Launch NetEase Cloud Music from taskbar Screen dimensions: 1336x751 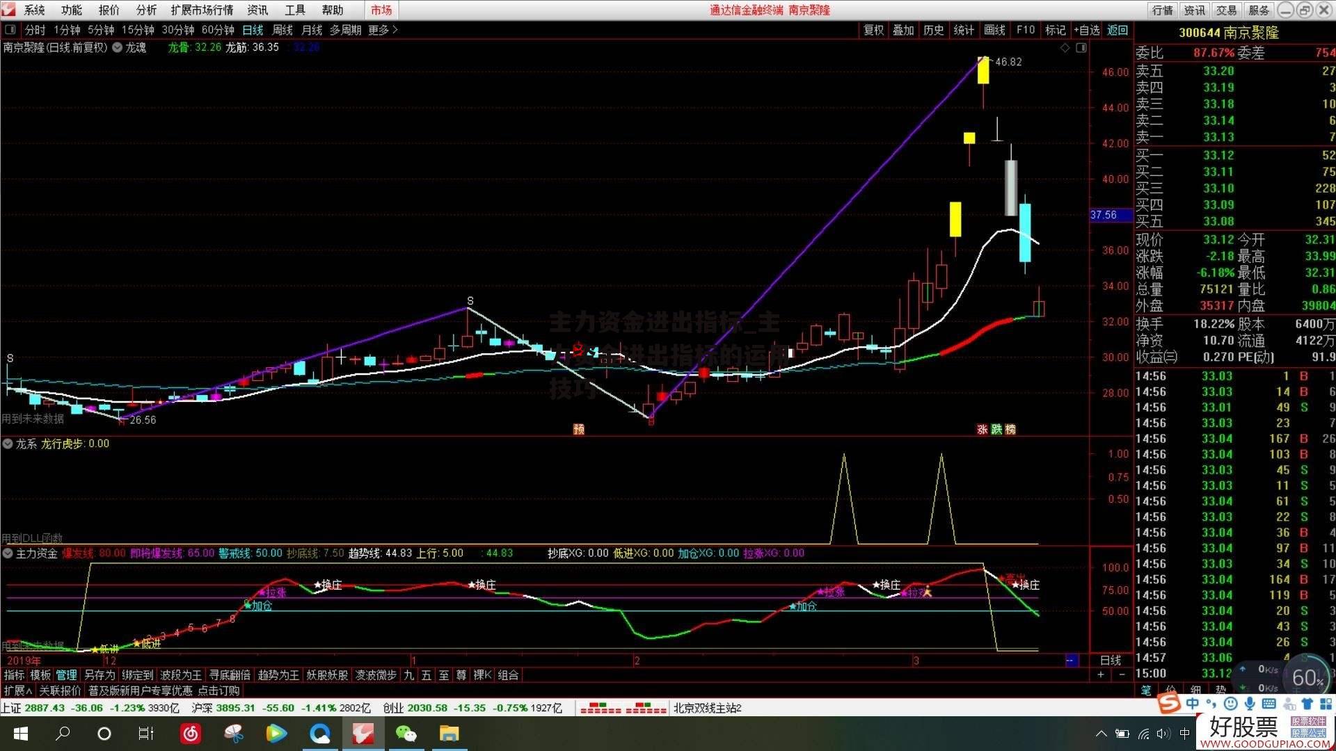point(191,734)
